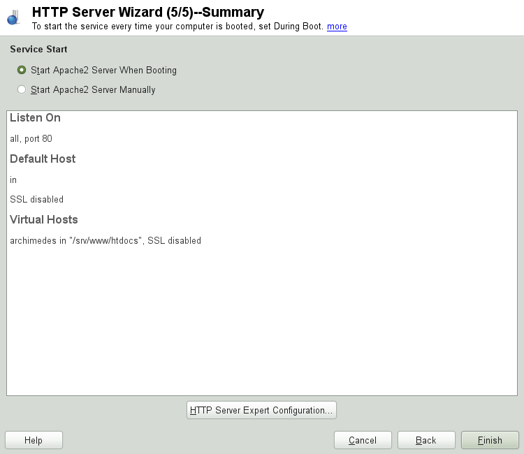This screenshot has height=454, width=524.
Task: Finish the HTTP Server Wizard
Action: tap(490, 440)
